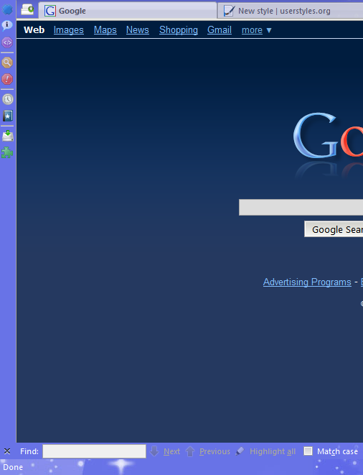Click the Done status bar text
This screenshot has width=363, height=475.
(13, 467)
